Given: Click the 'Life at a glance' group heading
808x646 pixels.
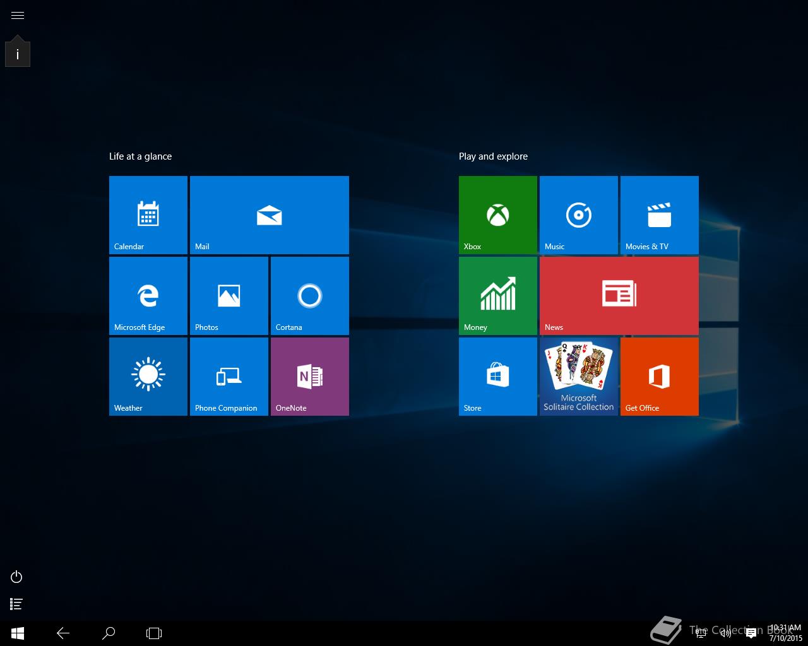Looking at the screenshot, I should pyautogui.click(x=140, y=156).
